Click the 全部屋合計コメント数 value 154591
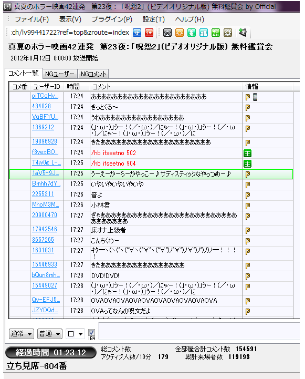This screenshot has width=305, height=379. point(246,349)
